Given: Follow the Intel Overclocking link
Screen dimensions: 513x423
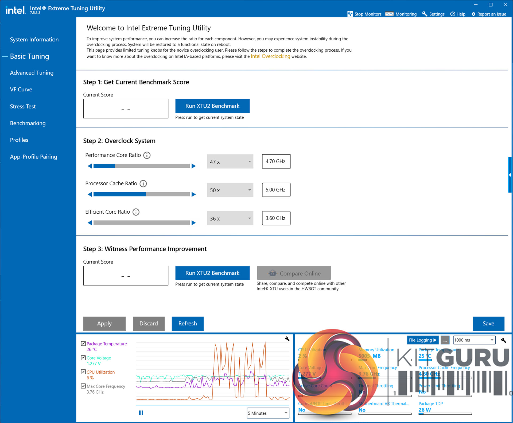Looking at the screenshot, I should point(270,56).
